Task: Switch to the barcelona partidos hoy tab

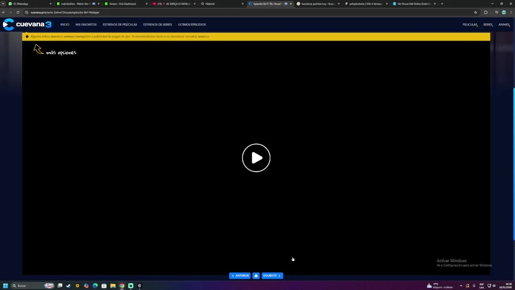Action: 317,4
